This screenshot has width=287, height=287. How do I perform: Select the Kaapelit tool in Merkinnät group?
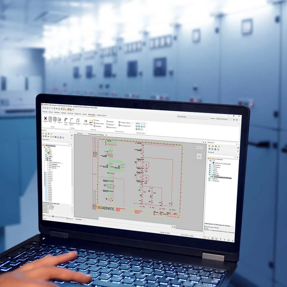pos(91,122)
